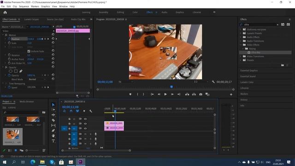Open the File menu
The image size is (295, 166).
click(x=3, y=6)
